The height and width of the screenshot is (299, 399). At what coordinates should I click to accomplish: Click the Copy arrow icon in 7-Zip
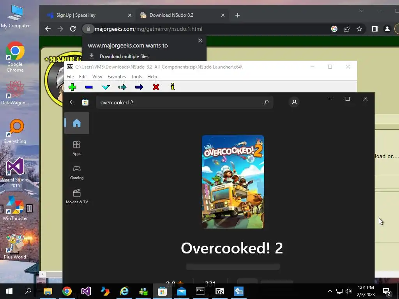pyautogui.click(x=122, y=87)
